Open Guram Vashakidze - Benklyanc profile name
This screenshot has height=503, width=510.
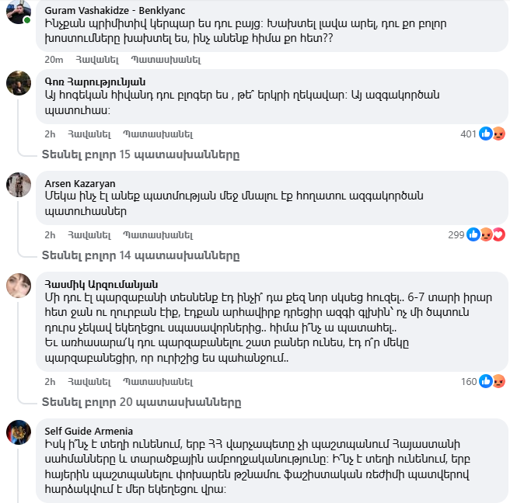[115, 9]
